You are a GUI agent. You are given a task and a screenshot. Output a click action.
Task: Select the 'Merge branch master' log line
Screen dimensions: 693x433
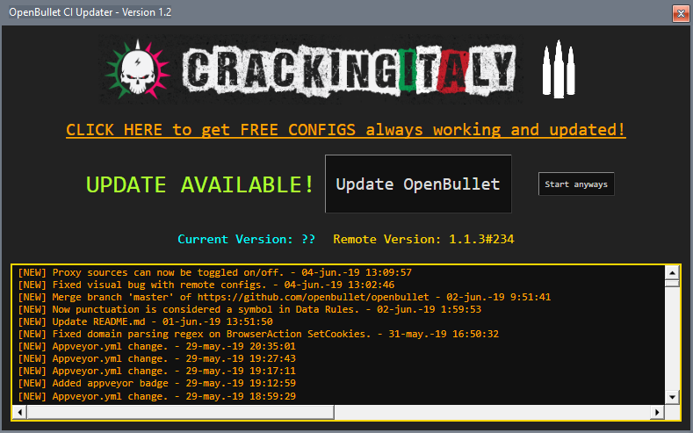click(x=285, y=297)
